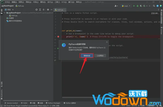The image size is (163, 107).
Task: Click the green run gutter arrow on line 13
Action: point(58,48)
